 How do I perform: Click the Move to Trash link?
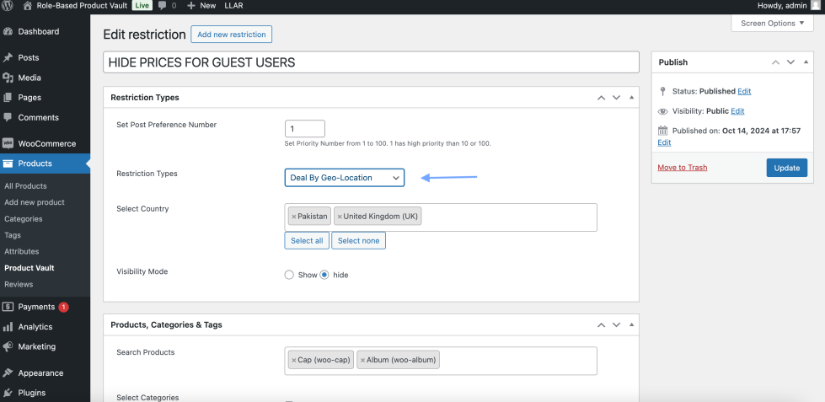pyautogui.click(x=682, y=168)
